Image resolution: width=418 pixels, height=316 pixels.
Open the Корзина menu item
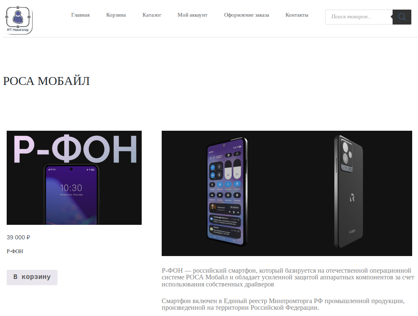pos(116,15)
